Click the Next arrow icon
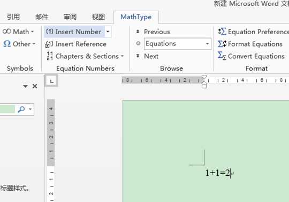 coord(138,56)
